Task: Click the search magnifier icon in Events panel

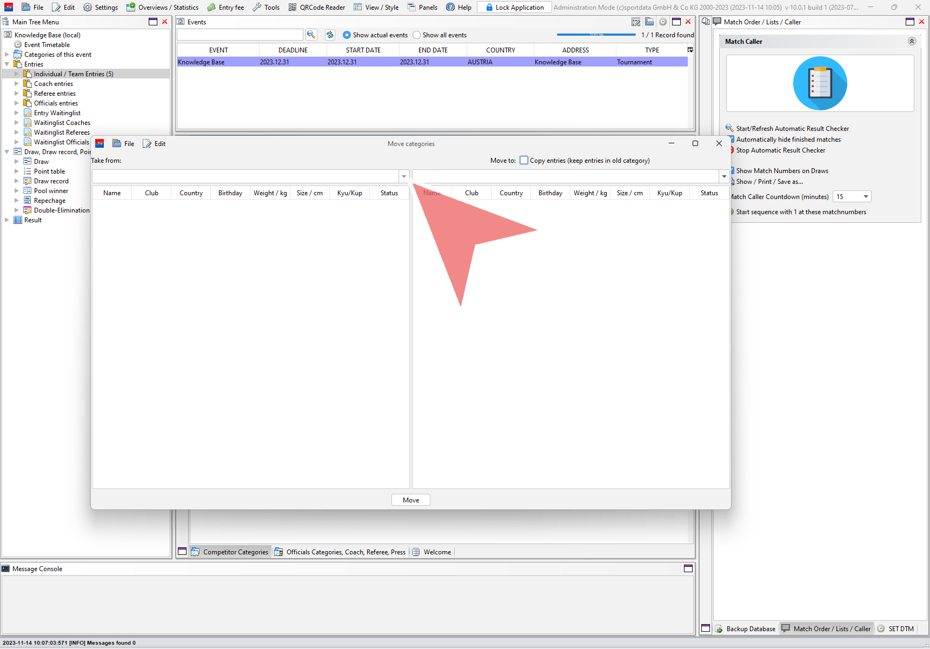Action: tap(311, 35)
